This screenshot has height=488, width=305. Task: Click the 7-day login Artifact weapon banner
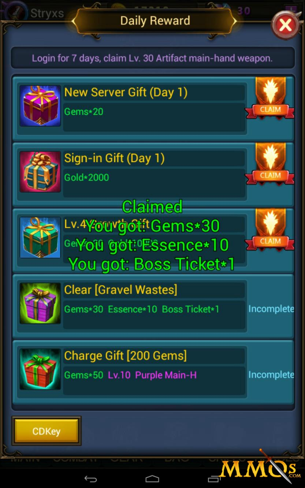[153, 58]
